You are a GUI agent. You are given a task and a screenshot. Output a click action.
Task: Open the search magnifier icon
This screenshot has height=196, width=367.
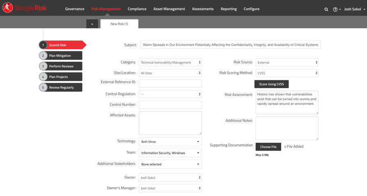(x=326, y=9)
